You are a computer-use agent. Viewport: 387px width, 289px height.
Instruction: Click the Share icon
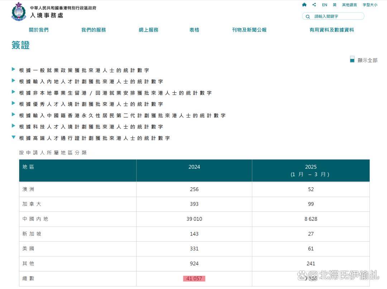pos(314,5)
